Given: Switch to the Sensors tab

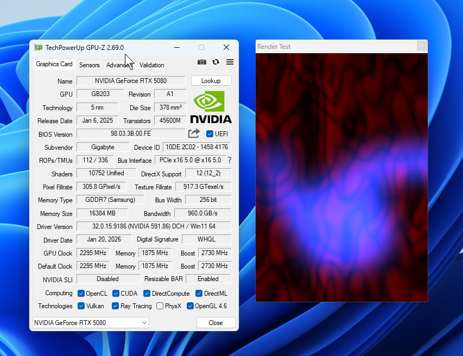Looking at the screenshot, I should click(89, 65).
